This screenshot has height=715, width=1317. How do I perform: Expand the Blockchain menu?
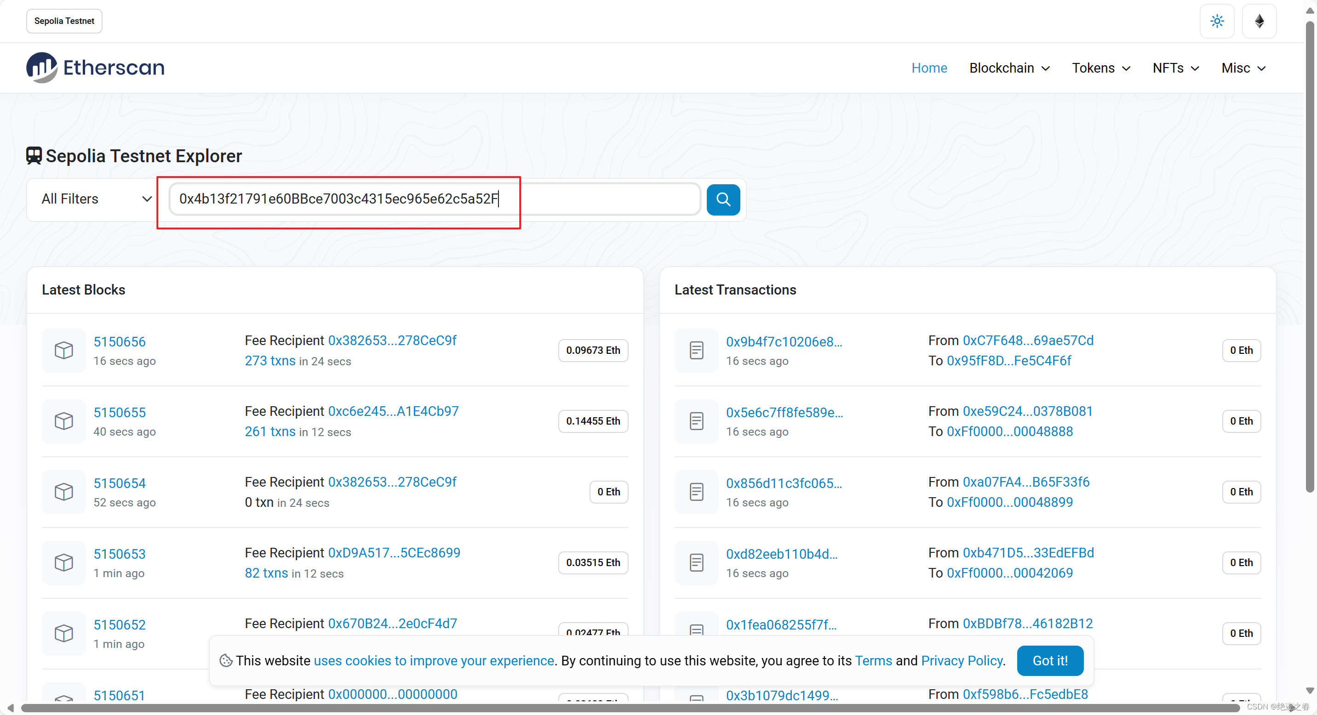(x=1009, y=68)
